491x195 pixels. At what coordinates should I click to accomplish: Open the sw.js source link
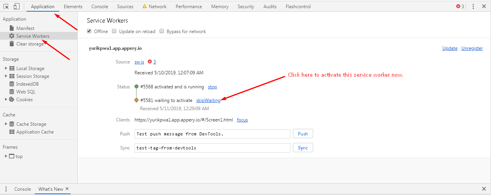(x=139, y=62)
